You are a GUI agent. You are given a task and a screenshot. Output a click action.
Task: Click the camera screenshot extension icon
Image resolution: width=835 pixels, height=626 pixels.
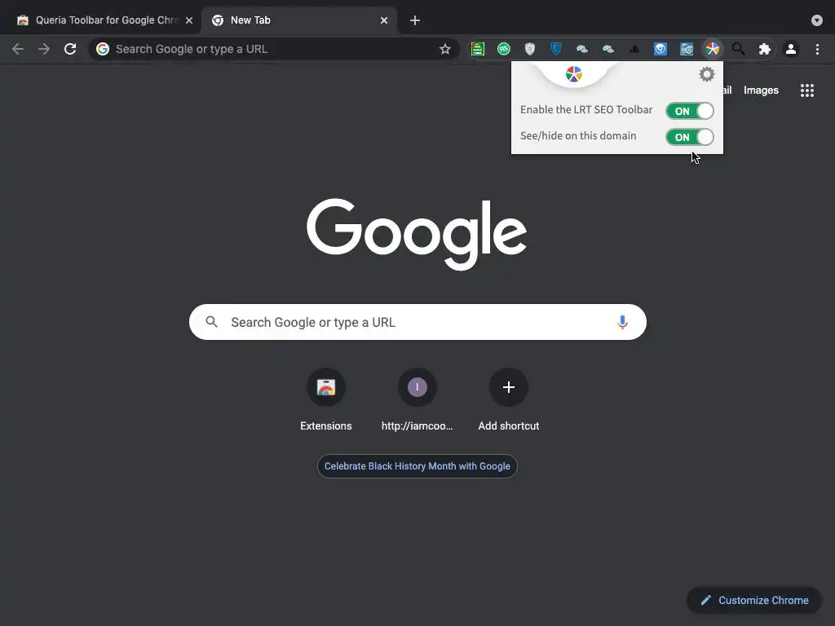[x=687, y=49]
